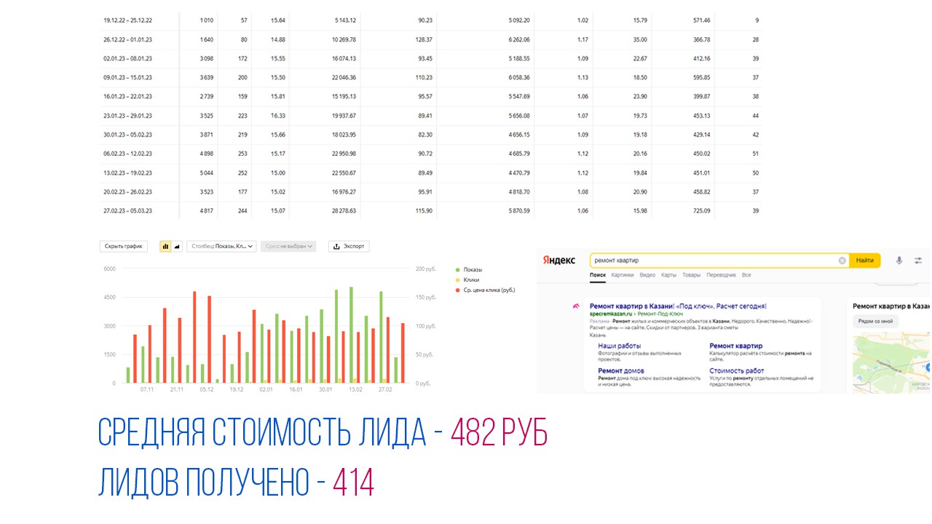
Task: Hide the chart with Скрыть график
Action: [124, 247]
